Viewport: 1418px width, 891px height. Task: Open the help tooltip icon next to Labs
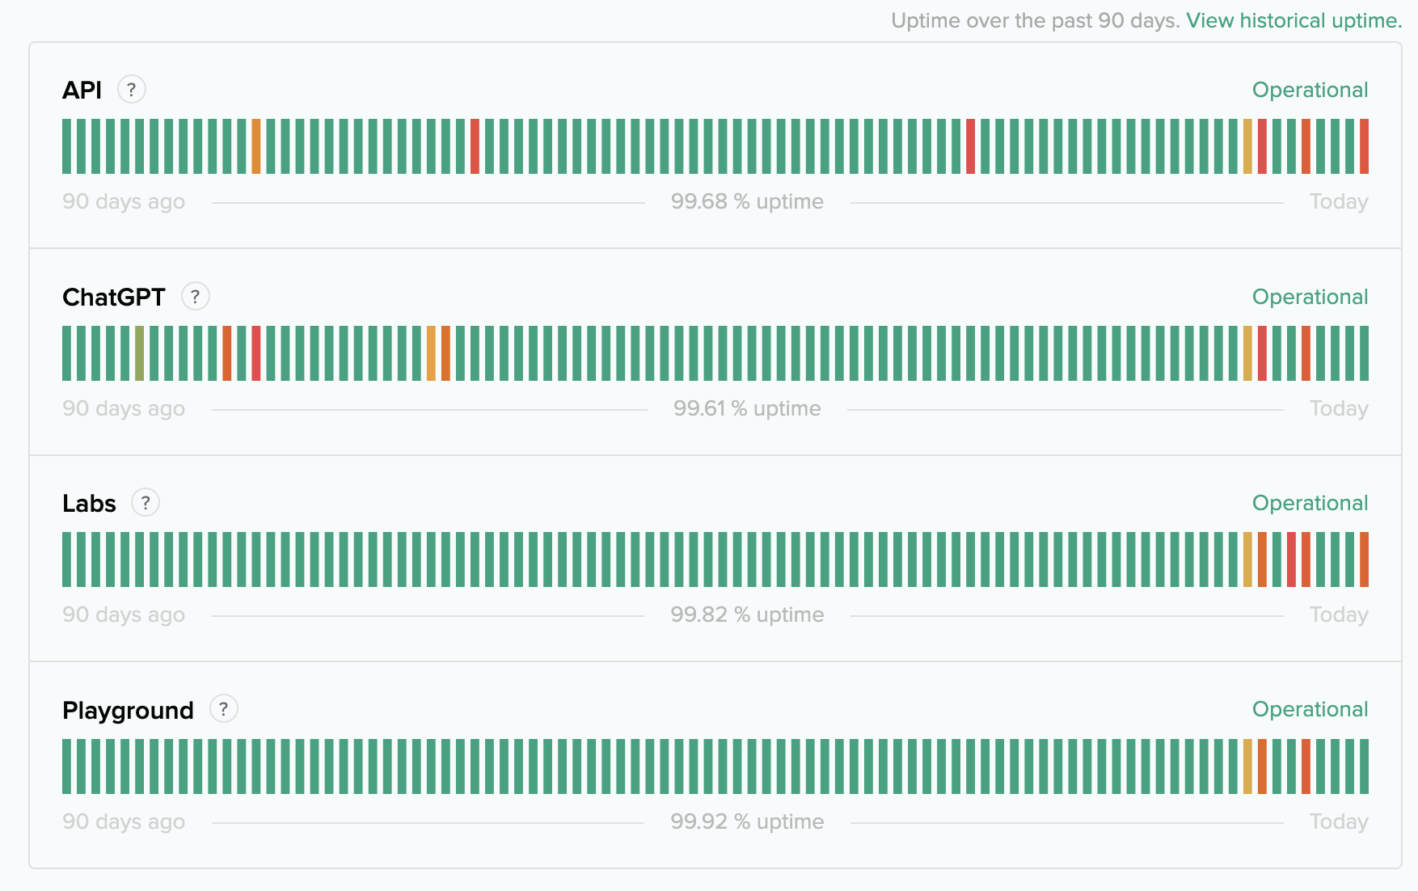tap(146, 502)
